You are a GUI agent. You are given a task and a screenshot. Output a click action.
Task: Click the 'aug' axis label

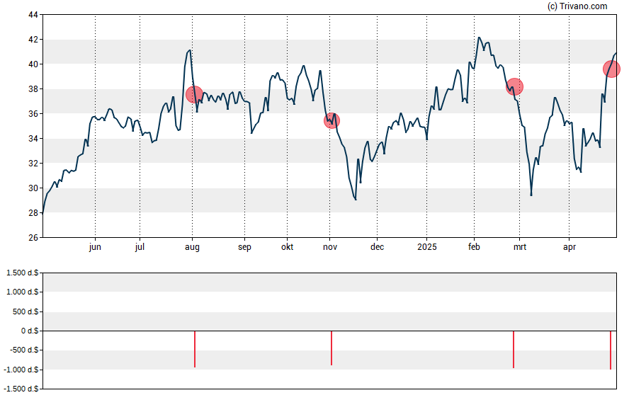pos(192,247)
